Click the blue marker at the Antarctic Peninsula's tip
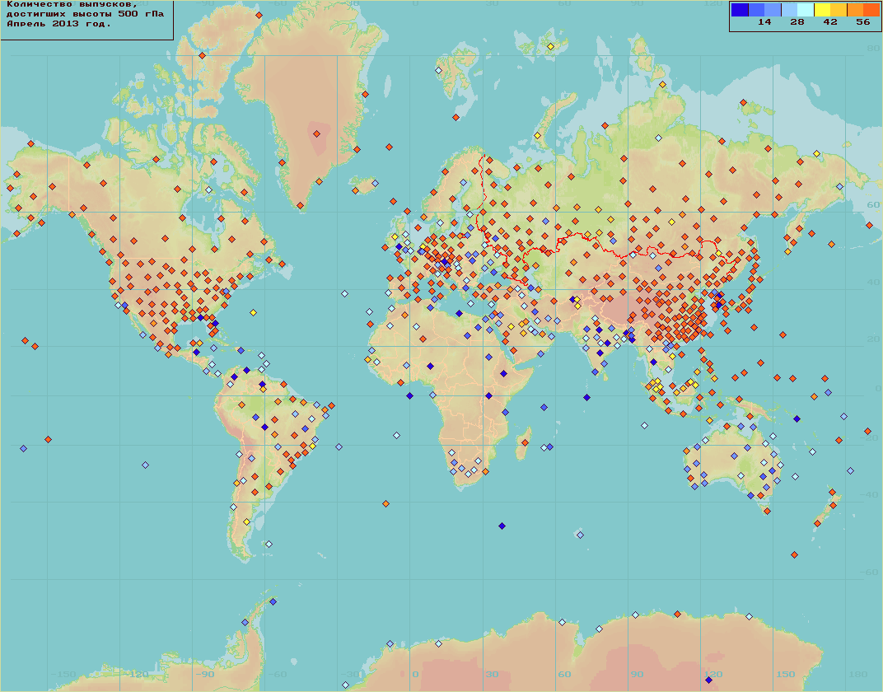Viewport: 883px width, 692px height. point(273,602)
